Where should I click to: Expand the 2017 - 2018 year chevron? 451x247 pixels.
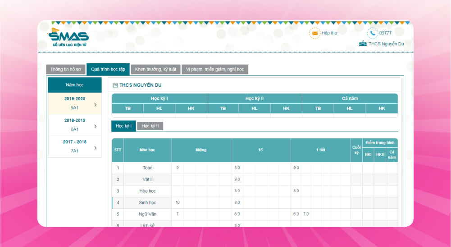[x=96, y=148]
